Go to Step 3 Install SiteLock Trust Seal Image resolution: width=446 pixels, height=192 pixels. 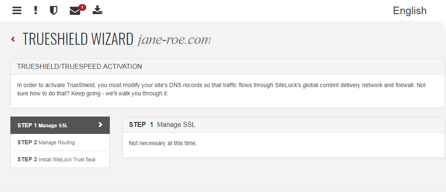pos(60,159)
